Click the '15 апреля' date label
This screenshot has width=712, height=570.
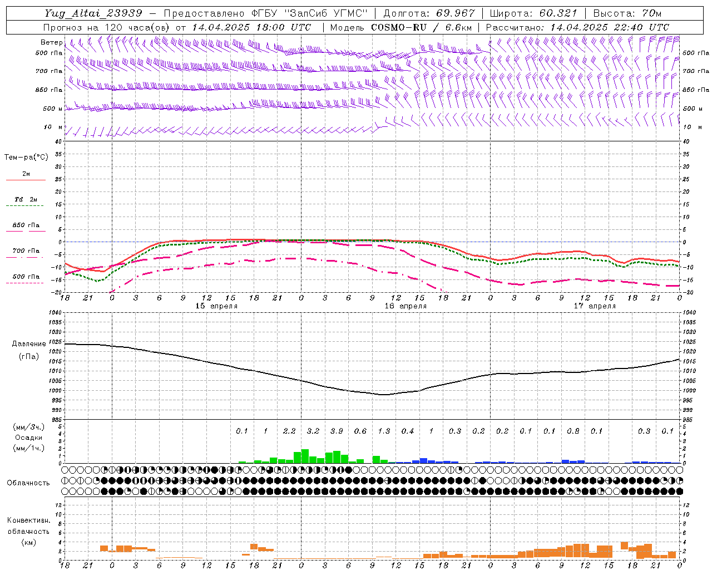click(x=216, y=306)
